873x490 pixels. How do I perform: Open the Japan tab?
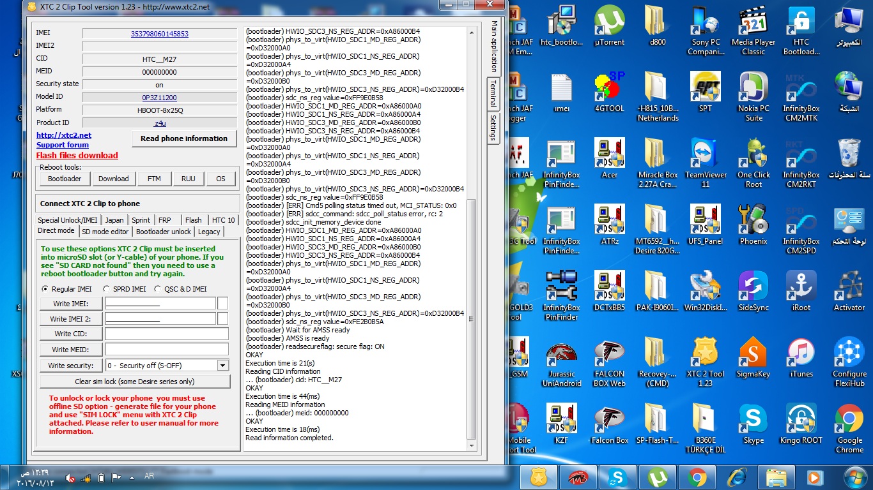tap(114, 220)
